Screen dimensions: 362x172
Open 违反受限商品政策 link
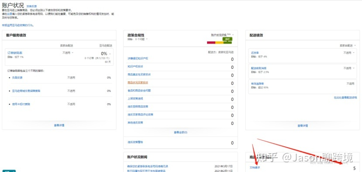[x=138, y=107]
